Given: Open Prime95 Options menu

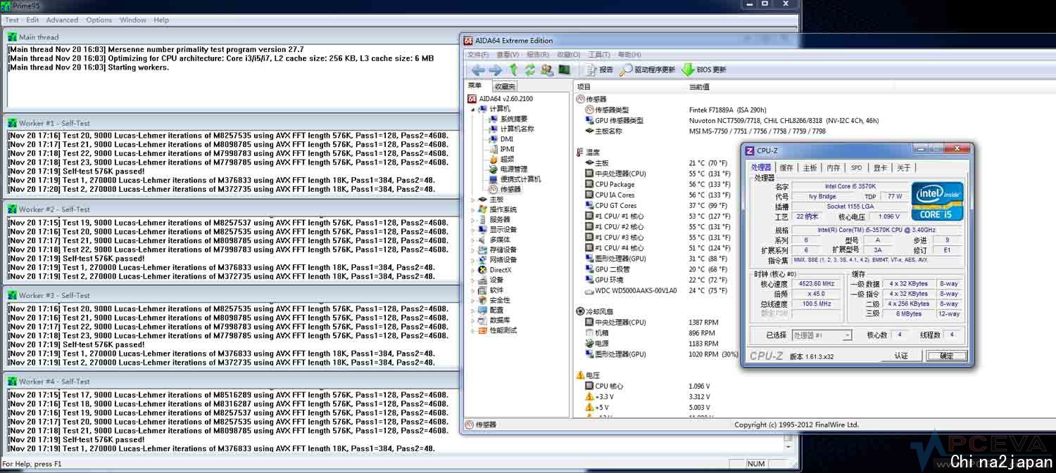Looking at the screenshot, I should 99,20.
